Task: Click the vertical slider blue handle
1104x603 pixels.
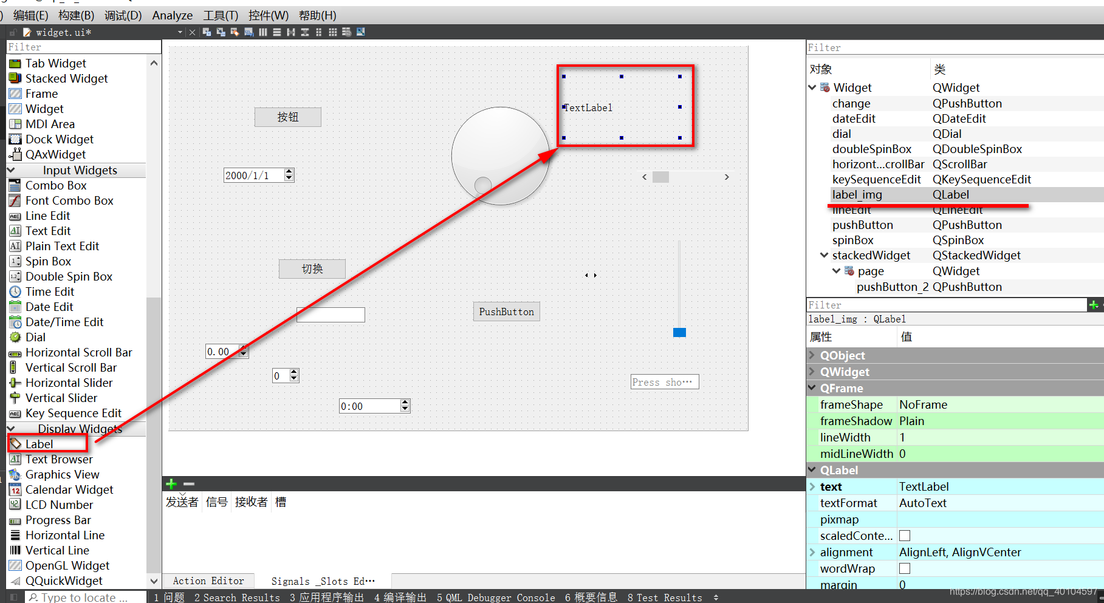Action: pos(679,332)
